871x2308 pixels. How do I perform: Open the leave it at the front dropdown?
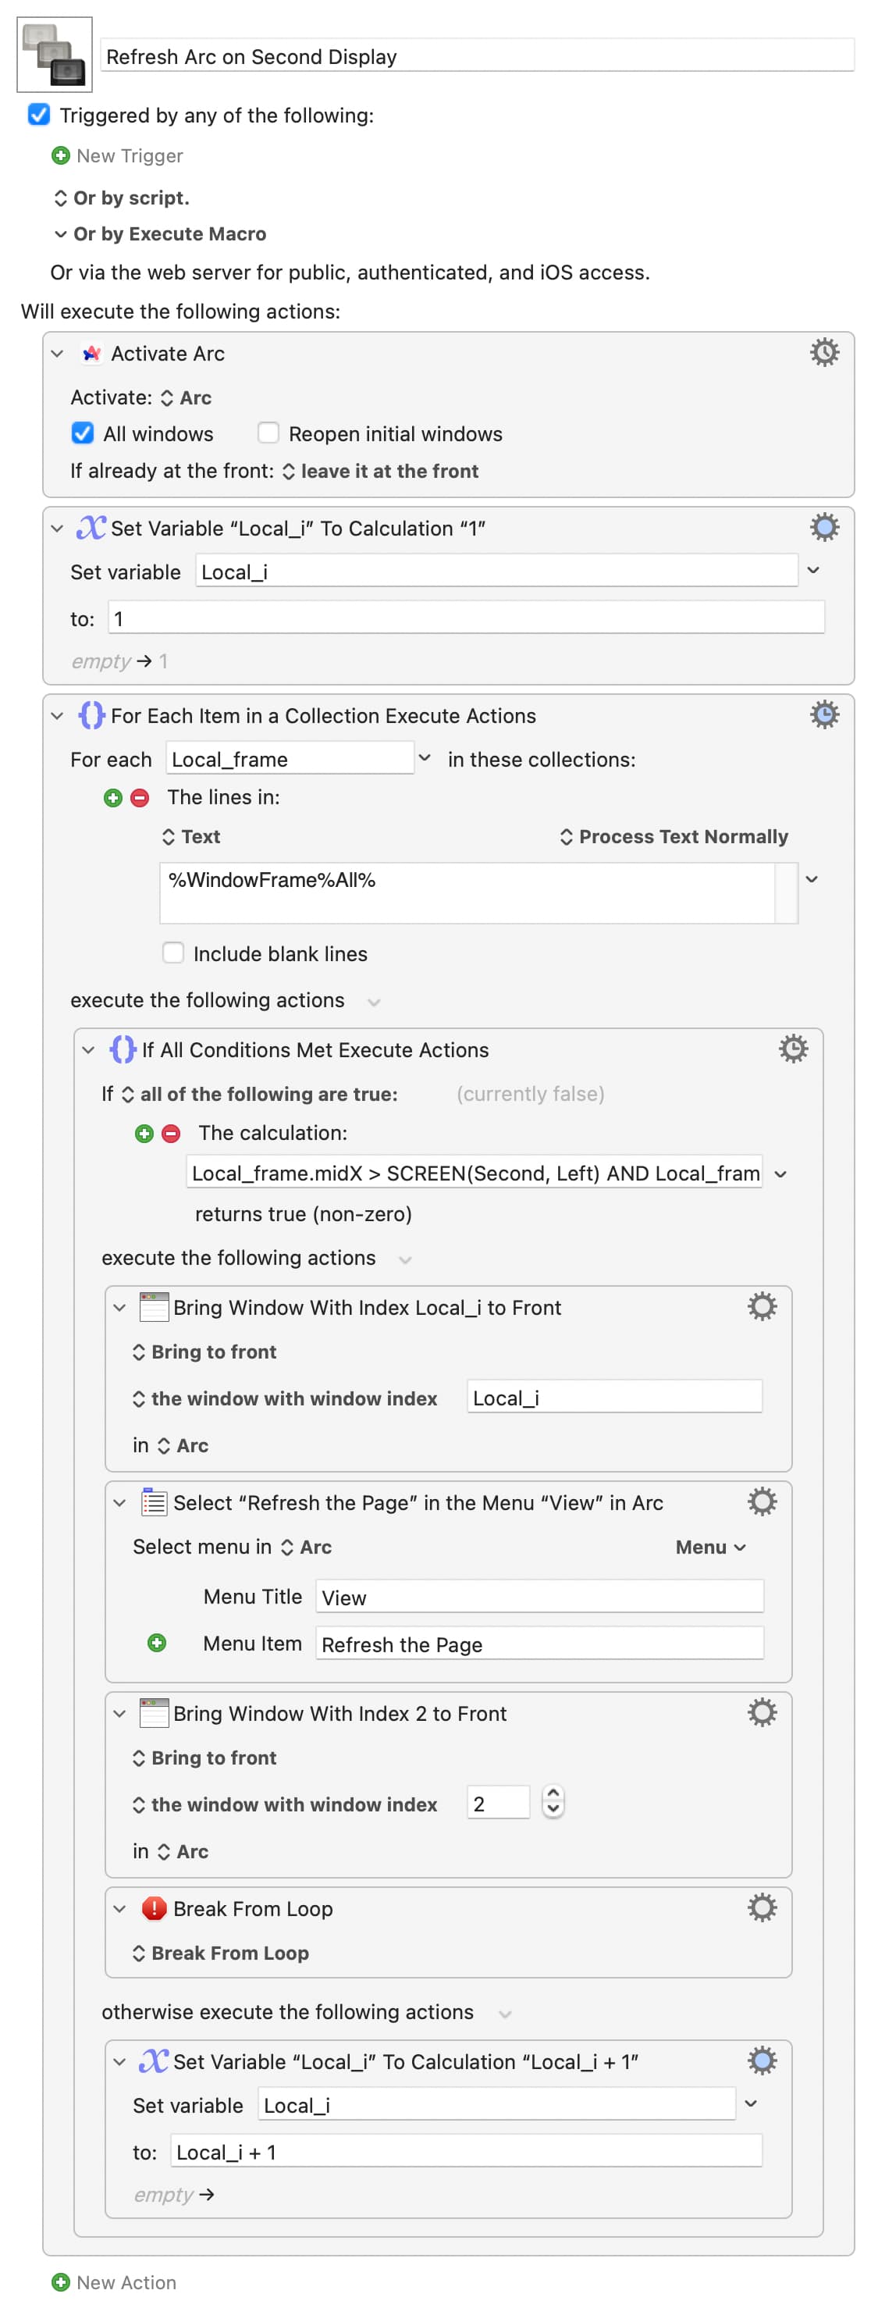point(380,472)
